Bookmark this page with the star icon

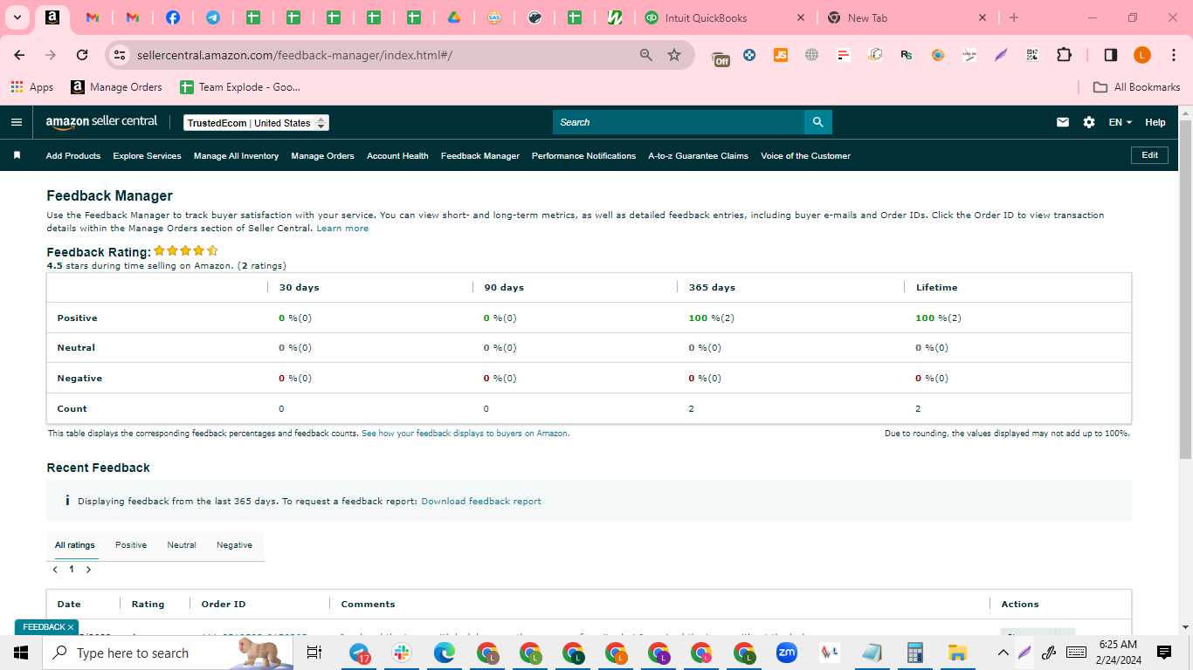click(x=674, y=55)
